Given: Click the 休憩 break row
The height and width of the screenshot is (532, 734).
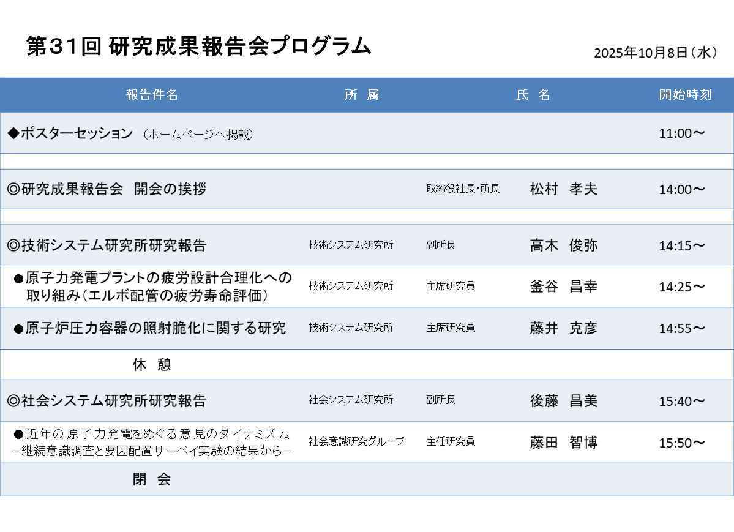Looking at the screenshot, I should (152, 365).
